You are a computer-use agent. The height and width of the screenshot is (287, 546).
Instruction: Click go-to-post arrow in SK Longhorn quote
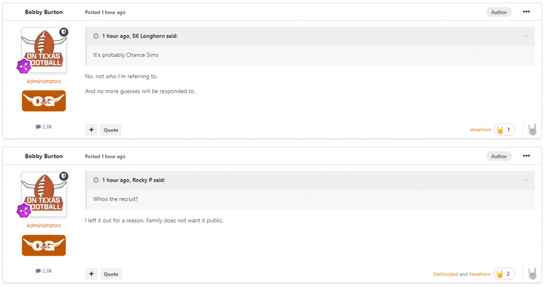[525, 36]
